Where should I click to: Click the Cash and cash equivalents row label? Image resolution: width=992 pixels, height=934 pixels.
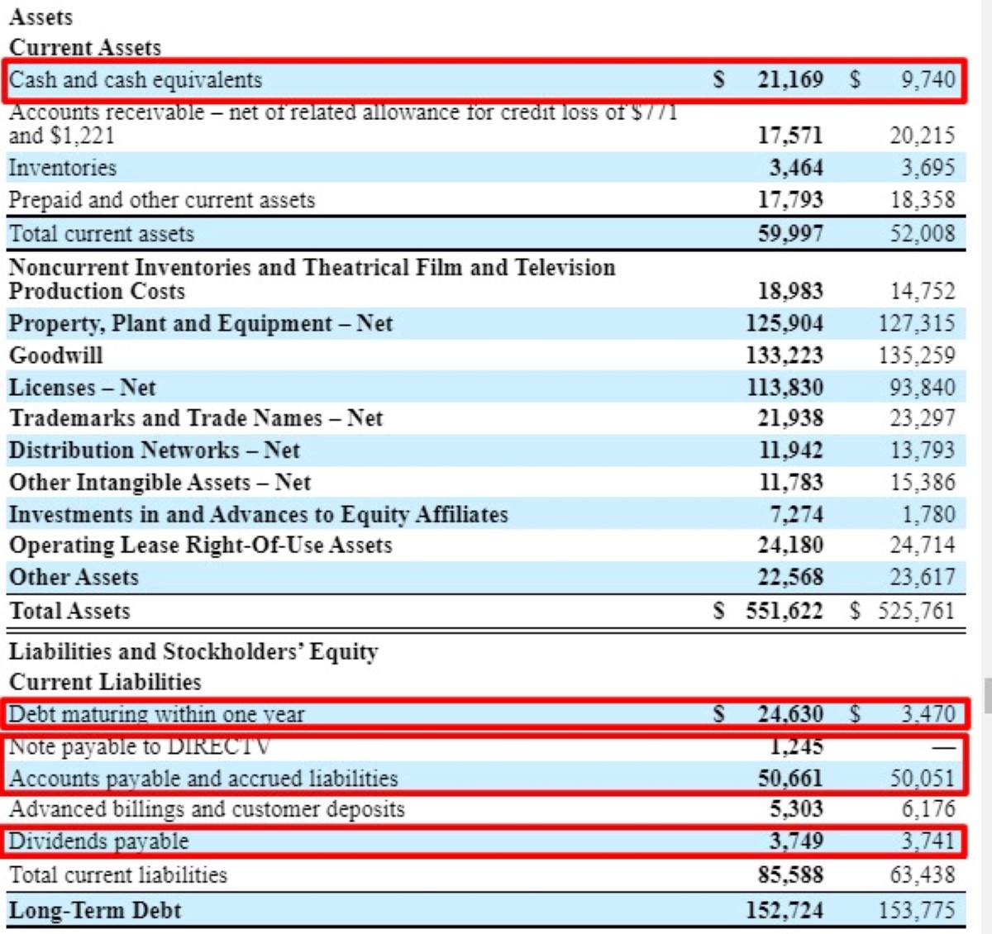pyautogui.click(x=136, y=80)
